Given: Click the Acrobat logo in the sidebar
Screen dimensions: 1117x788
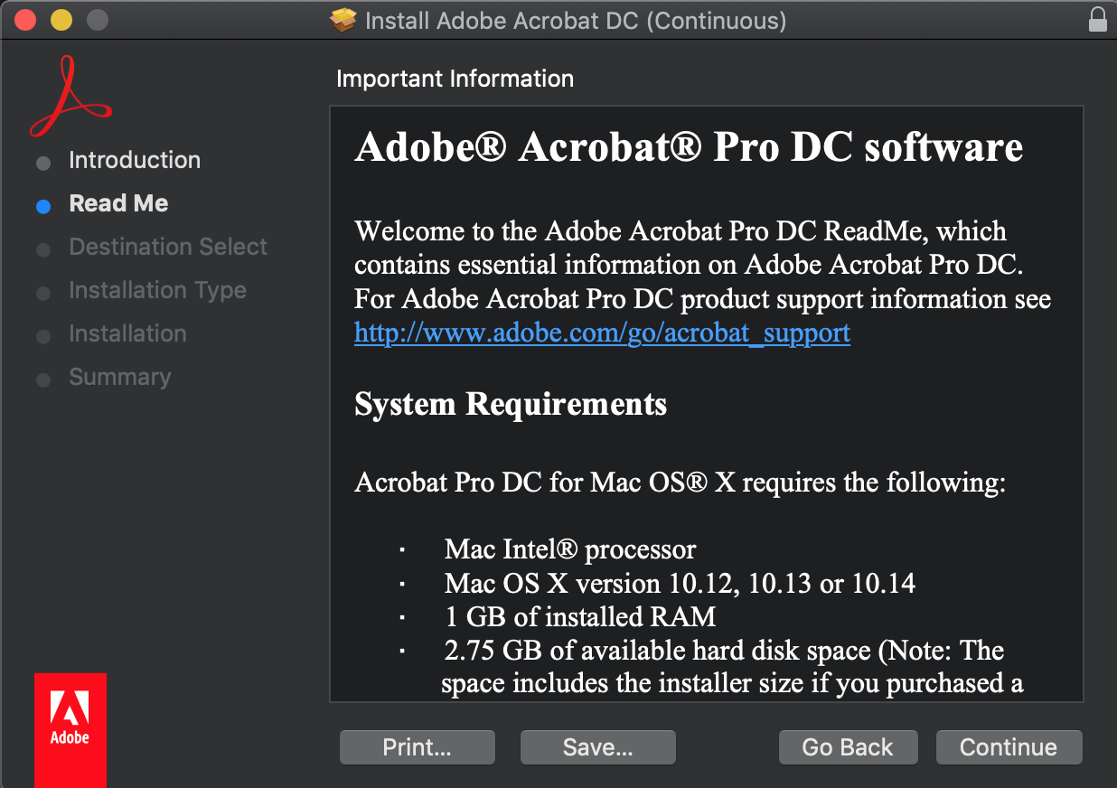Looking at the screenshot, I should (x=70, y=96).
